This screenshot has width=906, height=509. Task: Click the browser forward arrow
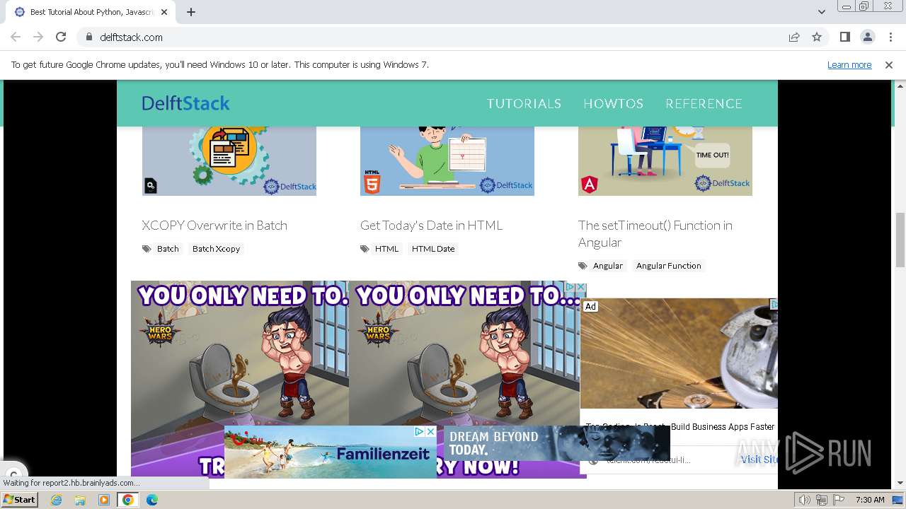[38, 37]
